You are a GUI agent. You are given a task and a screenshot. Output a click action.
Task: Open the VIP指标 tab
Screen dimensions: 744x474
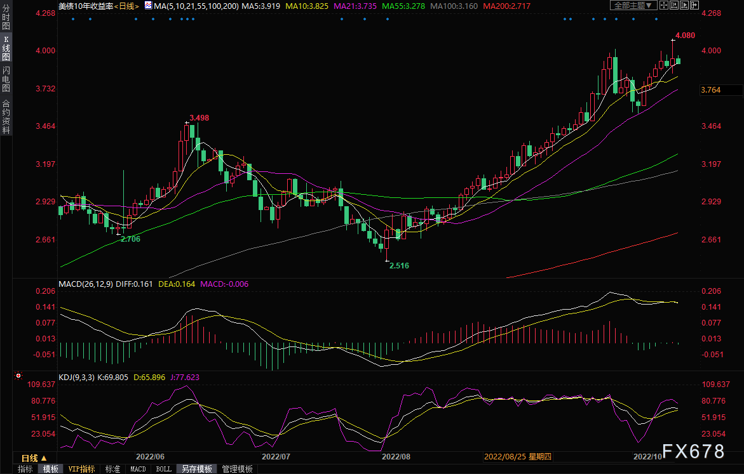pyautogui.click(x=81, y=469)
